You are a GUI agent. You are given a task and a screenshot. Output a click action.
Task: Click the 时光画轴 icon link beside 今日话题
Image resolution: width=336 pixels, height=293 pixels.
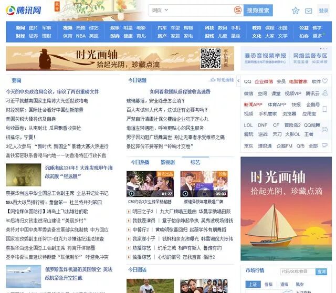(222, 80)
